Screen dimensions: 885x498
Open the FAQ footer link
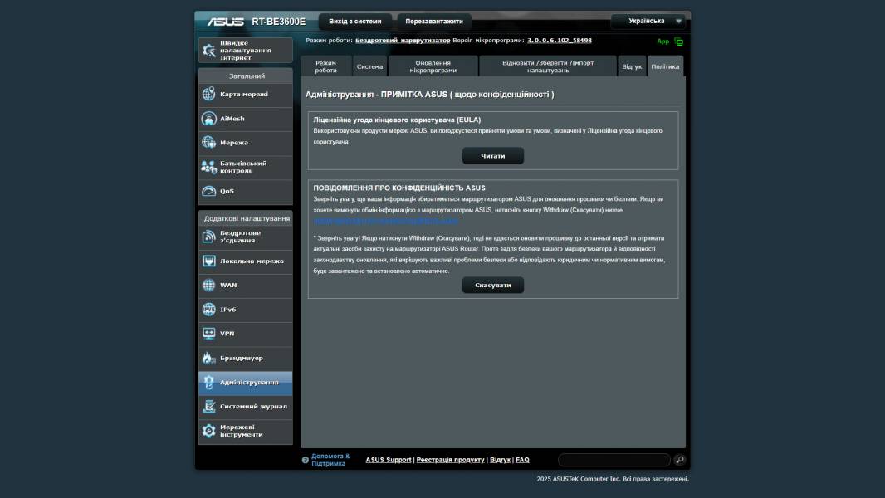[522, 460]
